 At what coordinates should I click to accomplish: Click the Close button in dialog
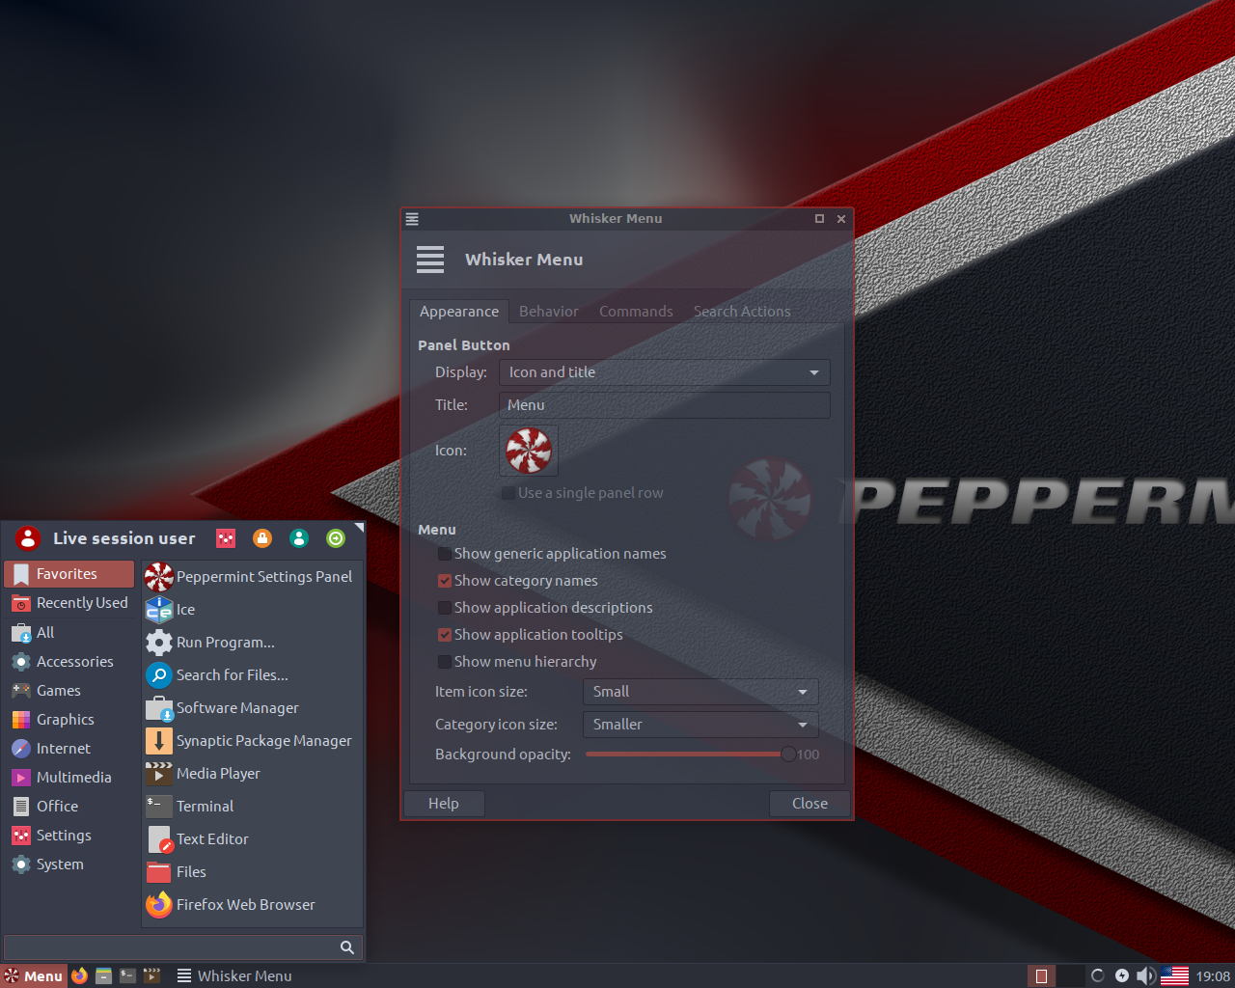click(x=810, y=804)
